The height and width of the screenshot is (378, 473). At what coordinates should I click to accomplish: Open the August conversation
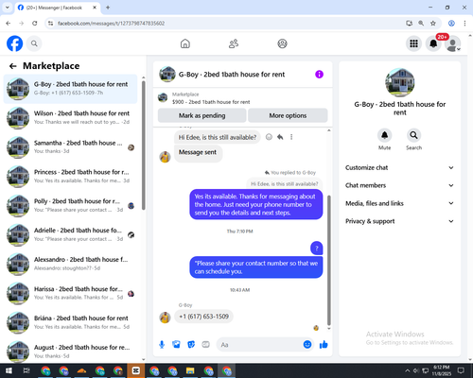tap(70, 352)
